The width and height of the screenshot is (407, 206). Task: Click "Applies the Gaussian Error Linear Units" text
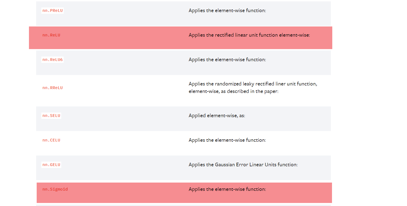click(243, 165)
